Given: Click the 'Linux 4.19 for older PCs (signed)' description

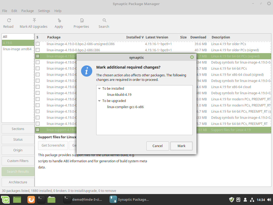Looking at the screenshot, I should [235, 50].
